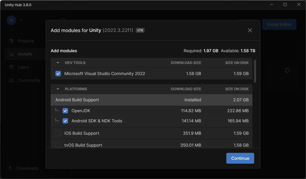Open the account dropdown arrow
The height and width of the screenshot is (179, 306).
[21, 21]
